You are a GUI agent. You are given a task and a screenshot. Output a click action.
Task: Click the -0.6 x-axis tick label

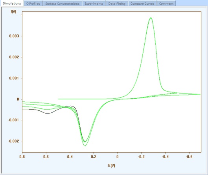[189, 157]
